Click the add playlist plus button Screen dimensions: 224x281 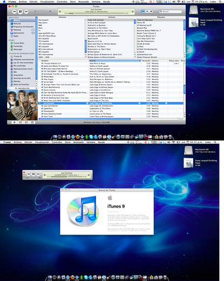pyautogui.click(x=14, y=122)
